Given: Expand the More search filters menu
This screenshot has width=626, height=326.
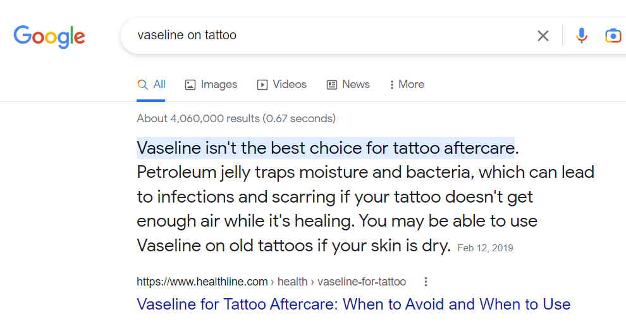Looking at the screenshot, I should point(407,85).
